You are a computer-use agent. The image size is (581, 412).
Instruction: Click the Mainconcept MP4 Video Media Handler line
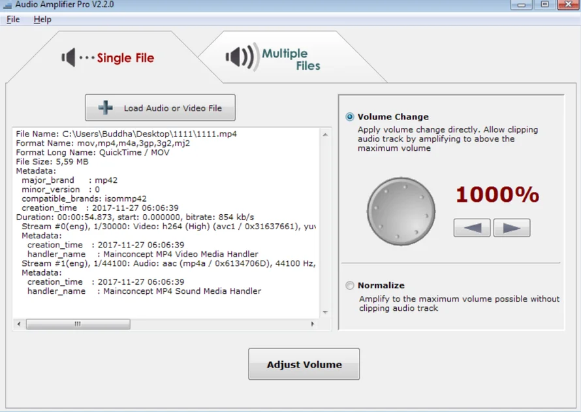pos(143,254)
